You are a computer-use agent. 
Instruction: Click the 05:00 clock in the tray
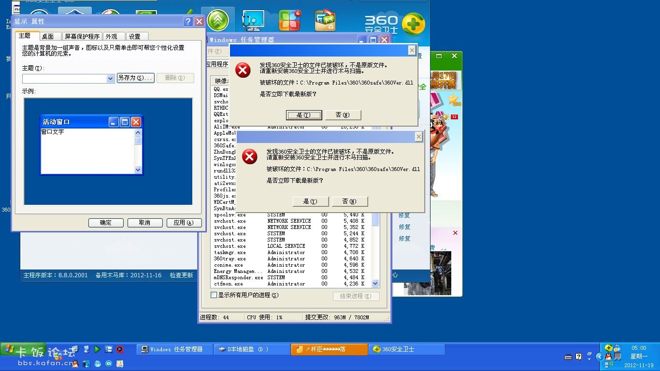coord(639,348)
